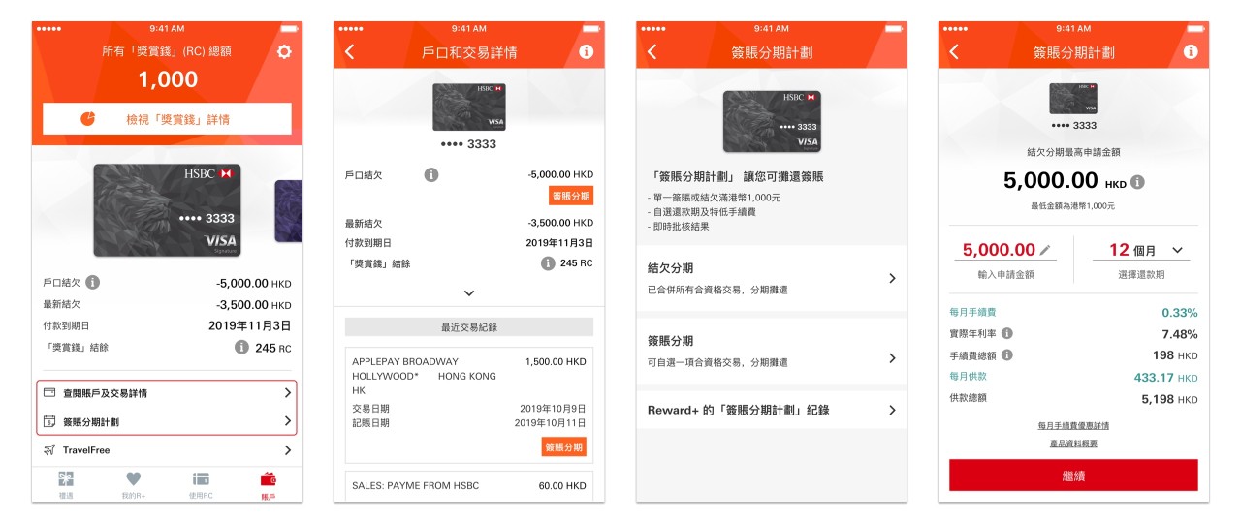Open Reward+ 的「簽賬分期計劃」紀錄 chevron
The width and height of the screenshot is (1241, 523).
point(892,410)
